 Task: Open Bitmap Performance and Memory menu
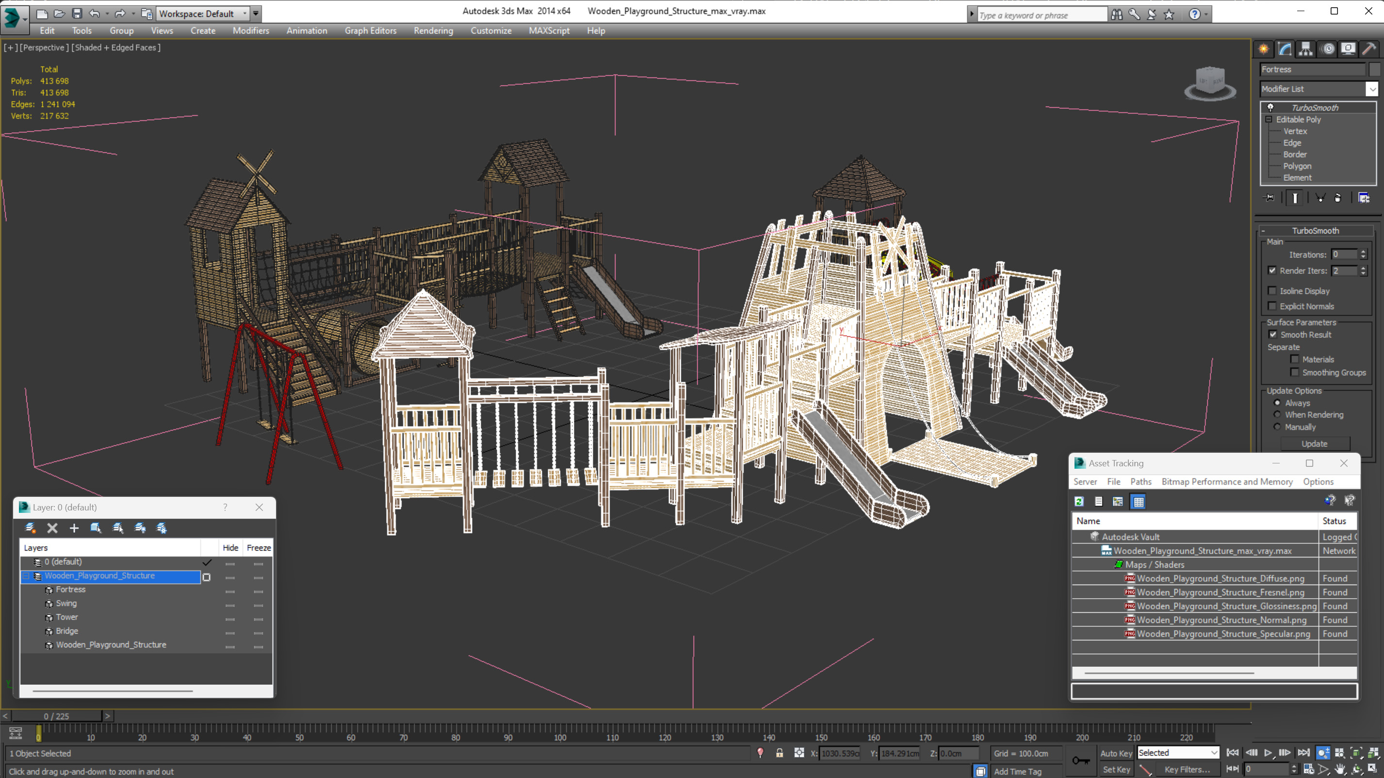click(x=1227, y=482)
